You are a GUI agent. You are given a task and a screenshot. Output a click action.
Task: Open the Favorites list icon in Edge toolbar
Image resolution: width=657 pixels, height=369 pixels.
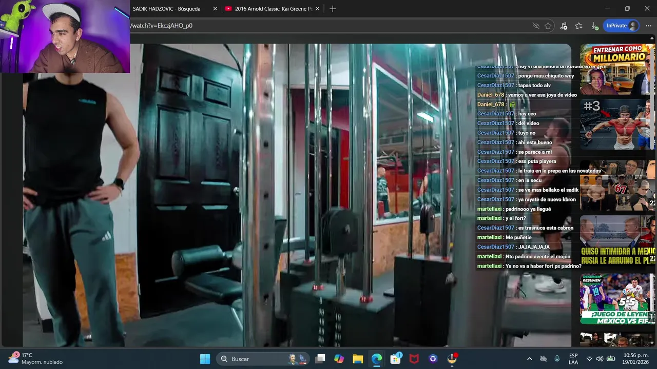pyautogui.click(x=579, y=26)
